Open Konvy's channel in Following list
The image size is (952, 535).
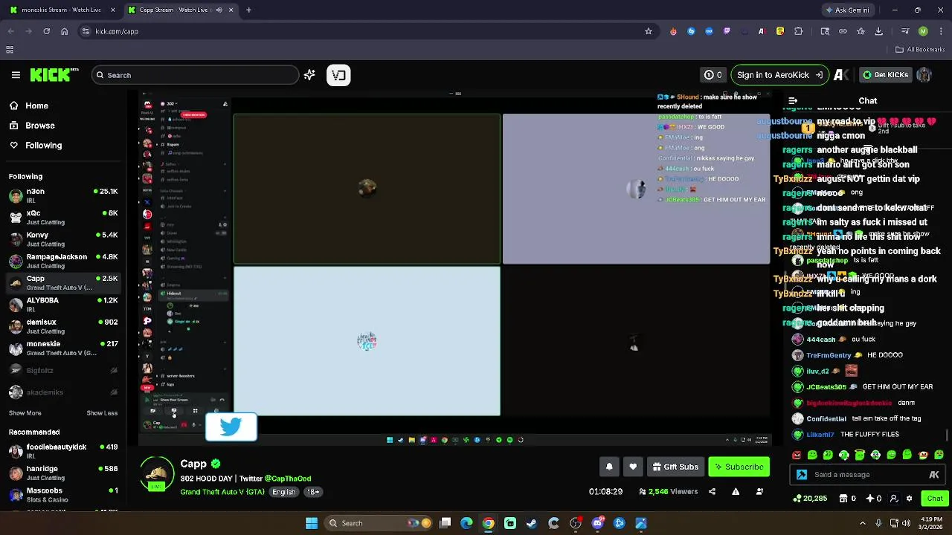63,239
